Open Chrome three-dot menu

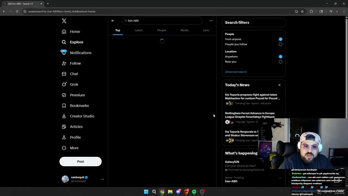344,11
